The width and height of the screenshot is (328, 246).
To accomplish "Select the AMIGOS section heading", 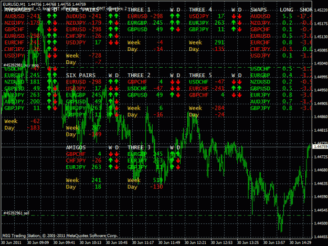I will 76,147.
